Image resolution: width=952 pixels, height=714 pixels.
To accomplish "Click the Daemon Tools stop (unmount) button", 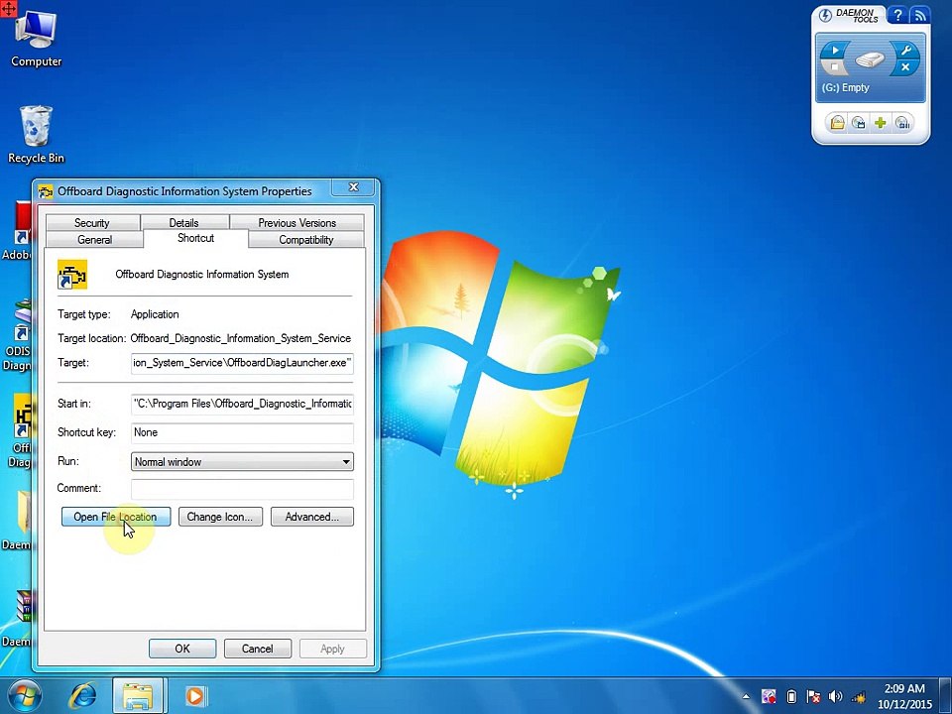I will coord(835,66).
